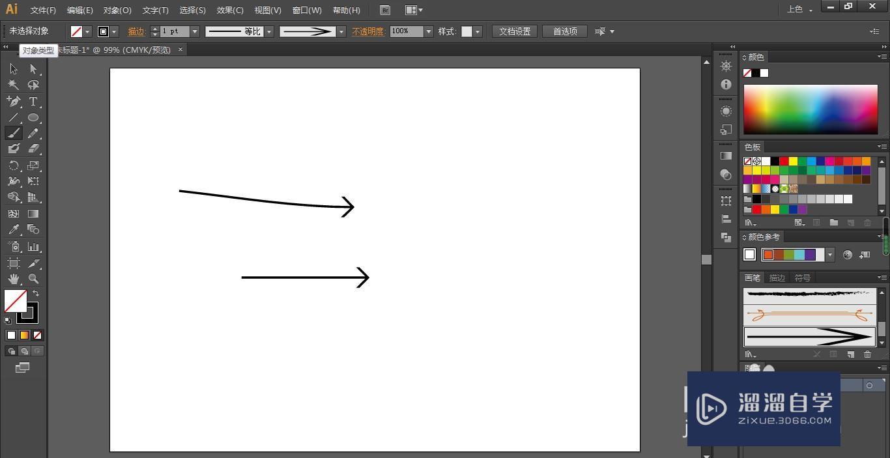Select arrow brush in 画笔 panel
Screen dimensions: 890x458
809,337
